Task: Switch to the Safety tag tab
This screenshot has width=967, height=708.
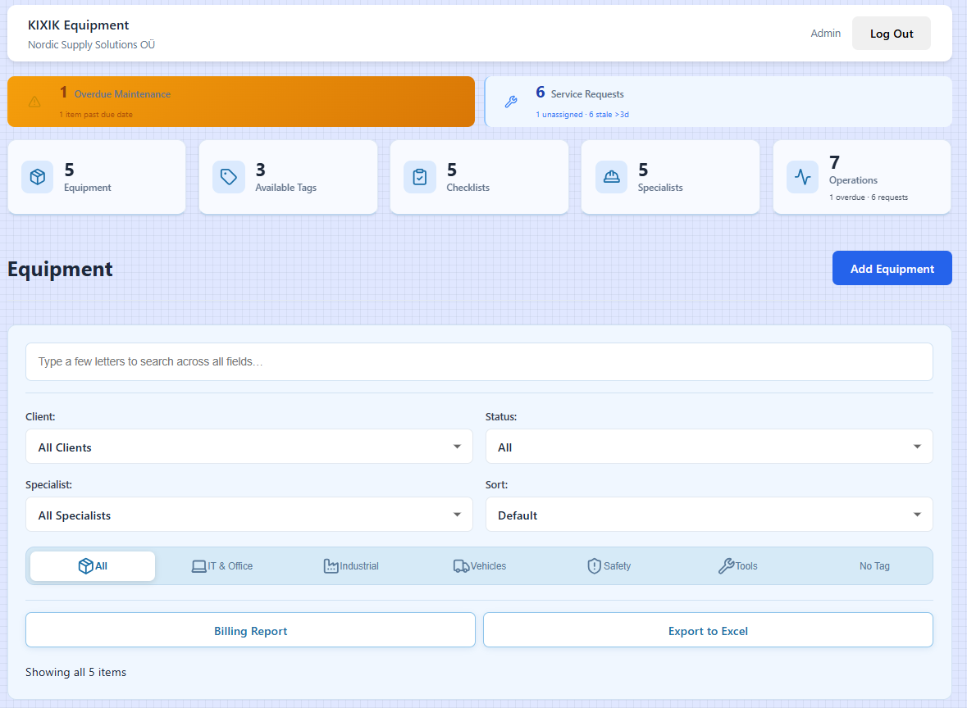Action: point(609,566)
